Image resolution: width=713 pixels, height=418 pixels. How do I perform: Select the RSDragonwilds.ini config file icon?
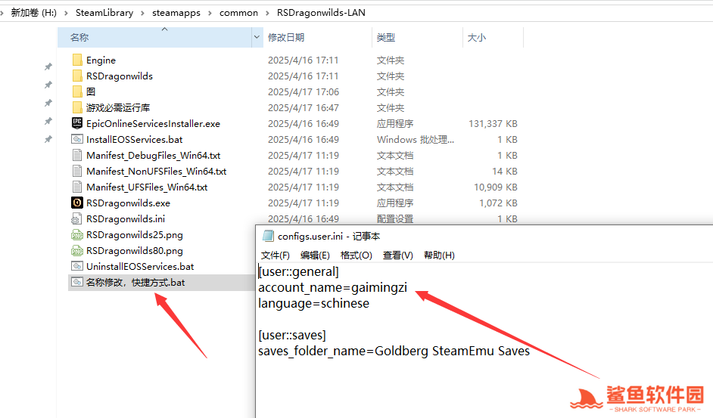[x=77, y=218]
